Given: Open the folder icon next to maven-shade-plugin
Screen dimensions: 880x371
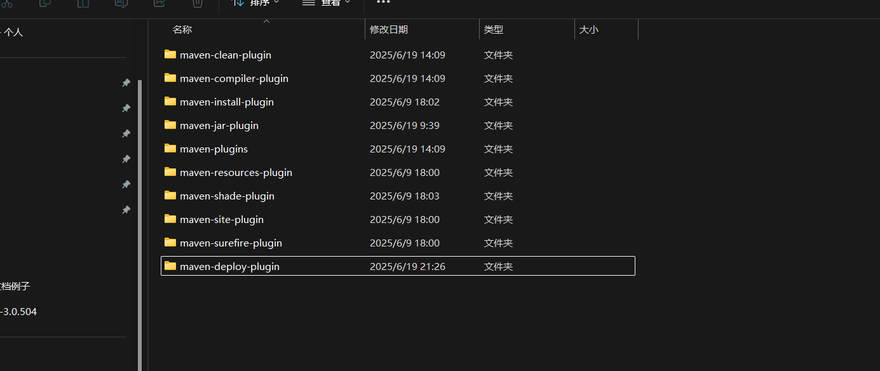Looking at the screenshot, I should point(170,196).
